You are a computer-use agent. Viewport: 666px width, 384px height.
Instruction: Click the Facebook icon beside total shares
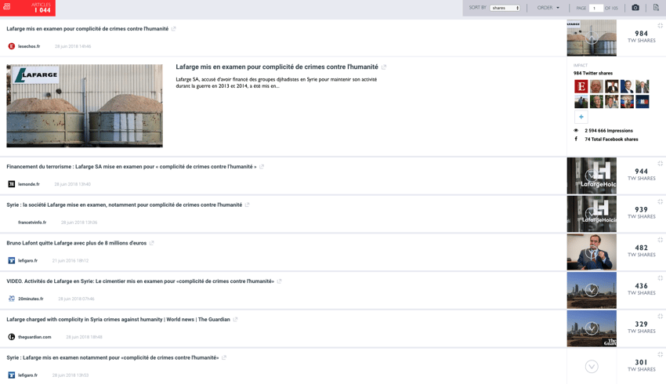[x=576, y=139]
